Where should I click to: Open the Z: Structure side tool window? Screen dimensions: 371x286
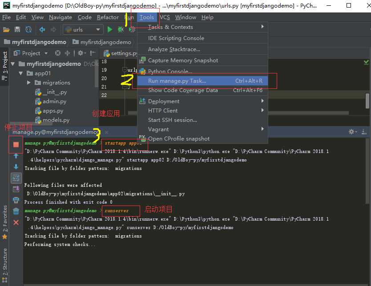5,266
